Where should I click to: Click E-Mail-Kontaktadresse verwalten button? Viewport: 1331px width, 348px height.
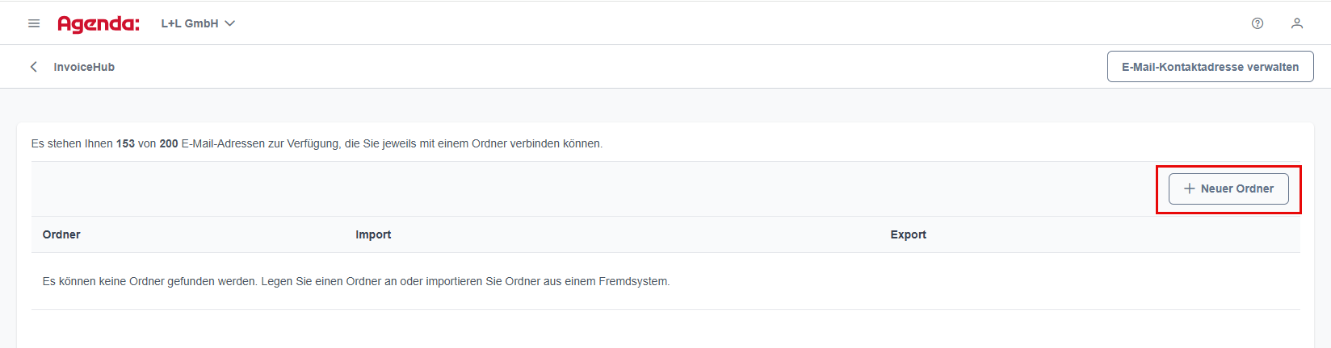[1210, 67]
